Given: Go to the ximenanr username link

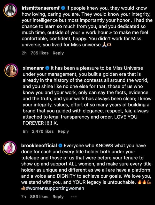Looking at the screenshot, I should 33,68.
